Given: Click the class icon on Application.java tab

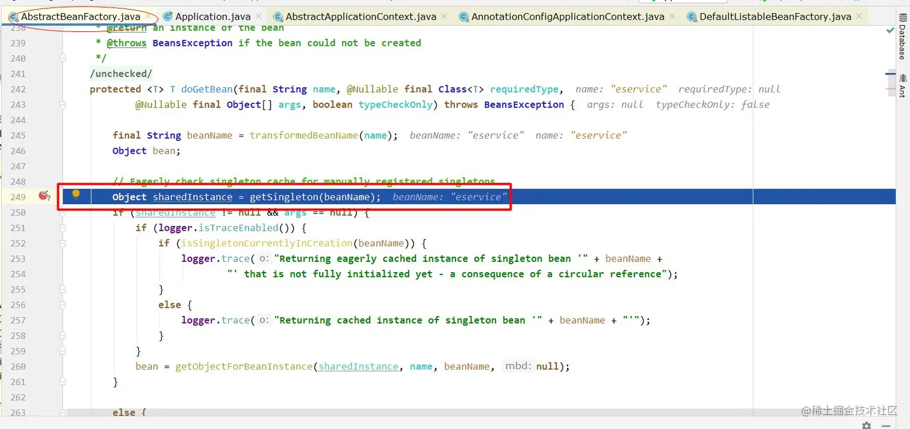Looking at the screenshot, I should click(168, 17).
